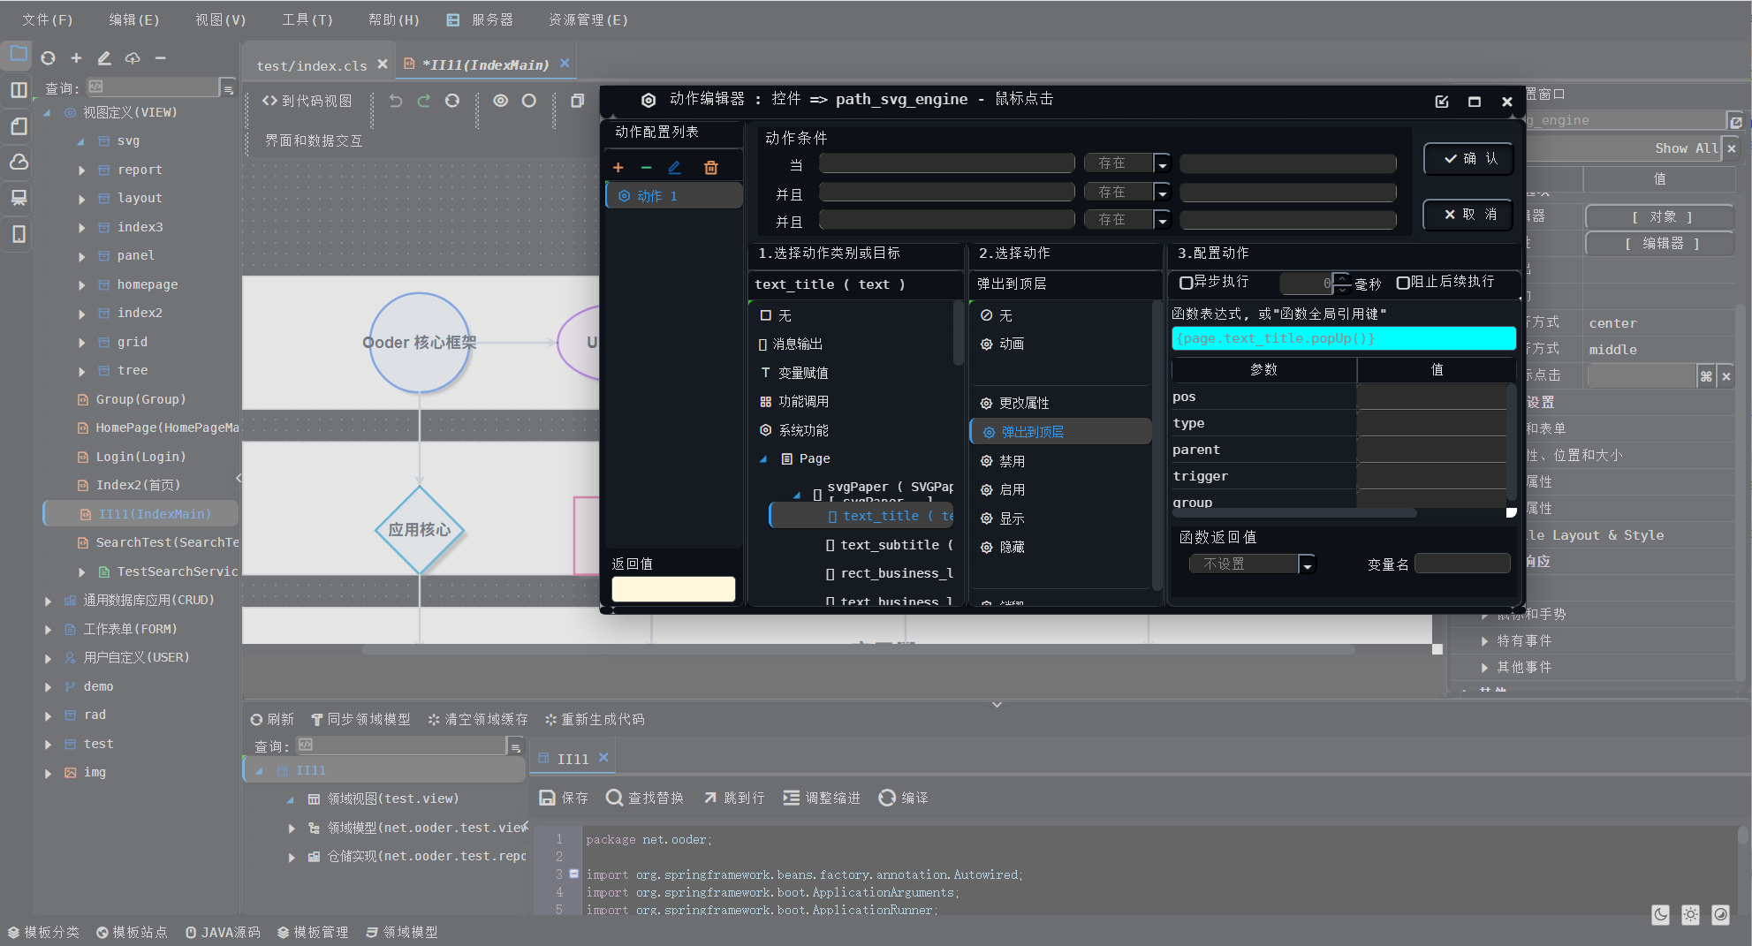Click sync domain model button
Viewport: 1752px width, 946px height.
click(360, 720)
